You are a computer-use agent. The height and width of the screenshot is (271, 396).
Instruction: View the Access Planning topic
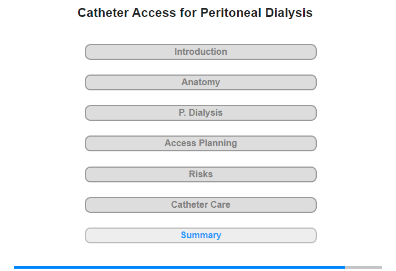(200, 143)
